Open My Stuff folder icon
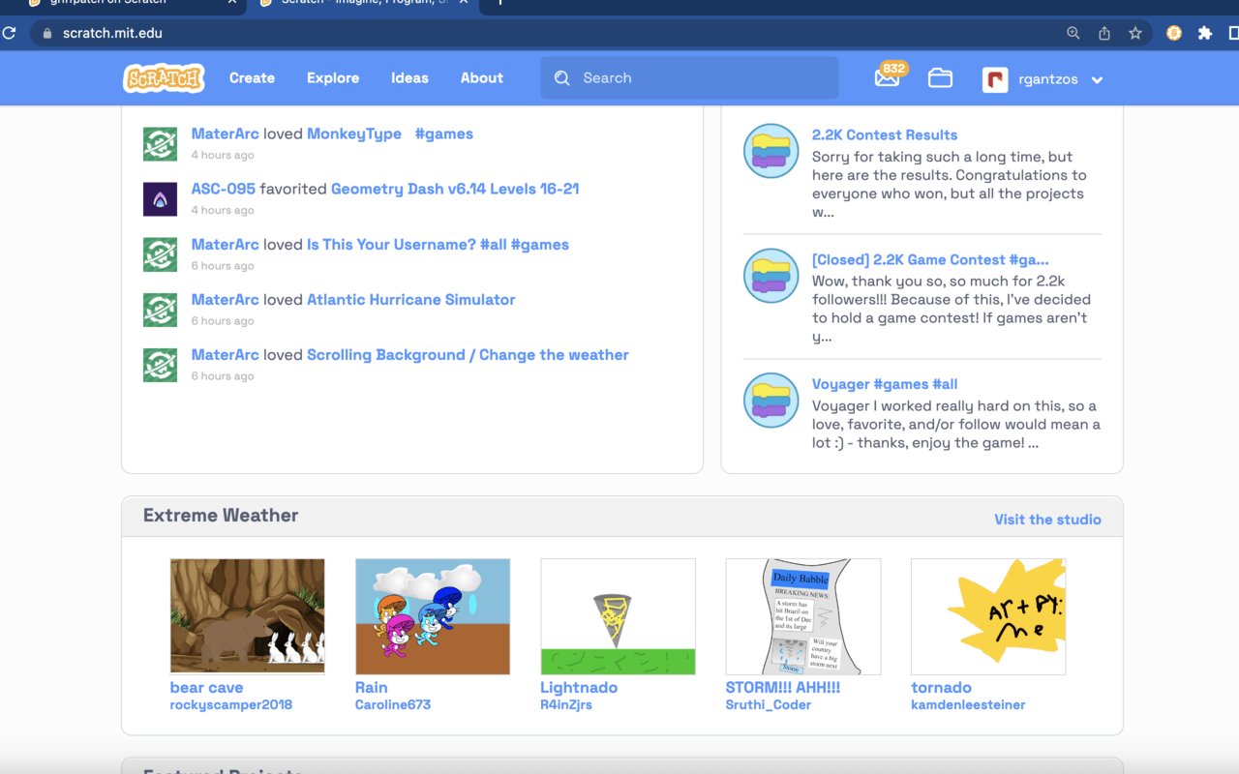The image size is (1239, 774). [x=939, y=78]
